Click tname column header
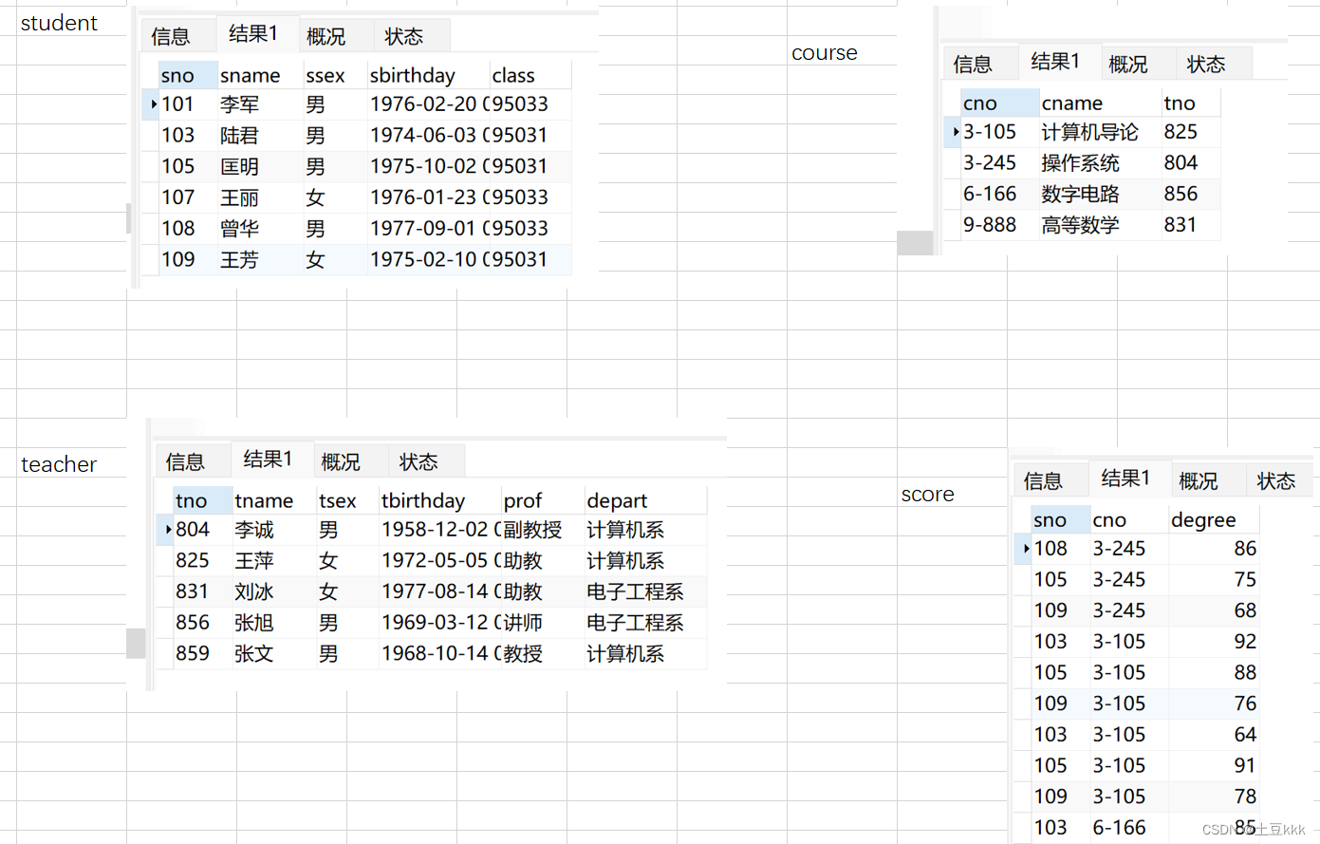The width and height of the screenshot is (1320, 844). [274, 501]
